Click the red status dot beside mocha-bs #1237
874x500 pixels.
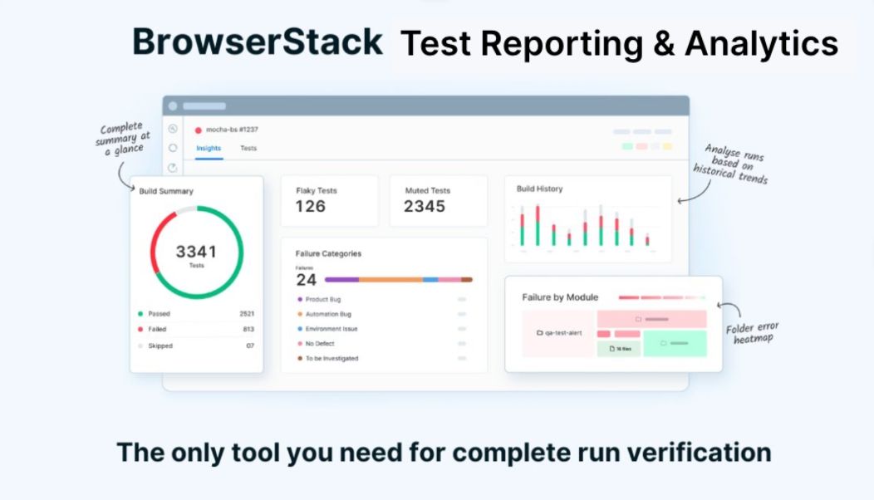(198, 130)
